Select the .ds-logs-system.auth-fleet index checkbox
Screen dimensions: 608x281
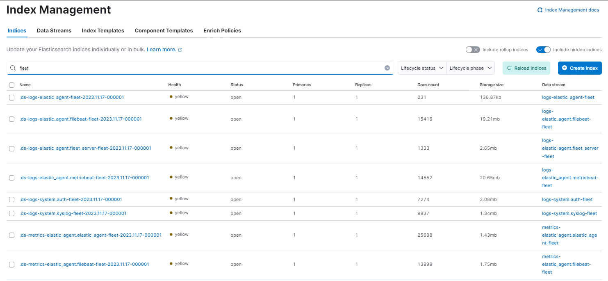tap(11, 199)
